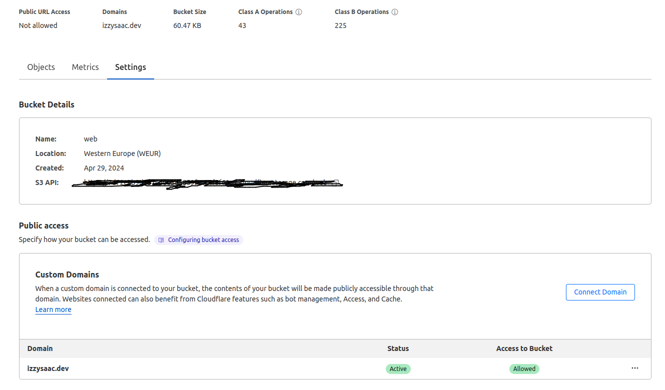Click the Bucket Size value 60.47 KB
The image size is (665, 390).
pos(187,25)
